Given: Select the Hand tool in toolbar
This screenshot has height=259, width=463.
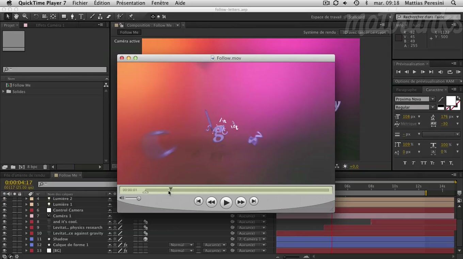Looking at the screenshot, I should pos(16,16).
